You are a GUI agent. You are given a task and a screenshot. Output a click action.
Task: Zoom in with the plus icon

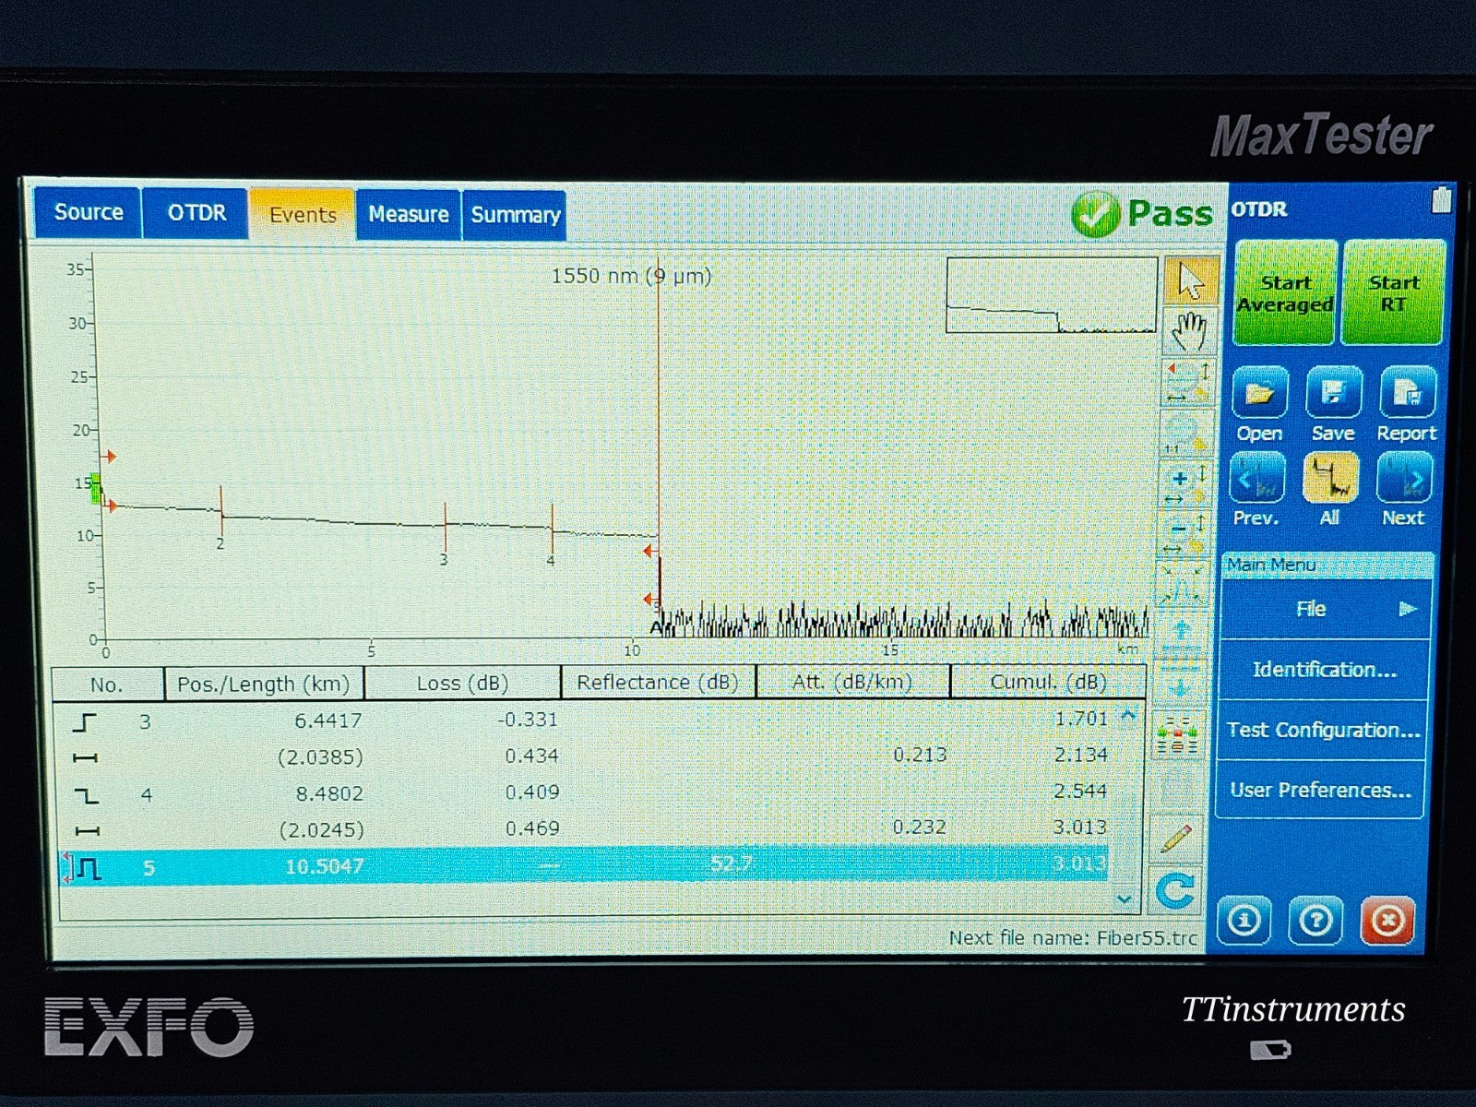tap(1184, 484)
